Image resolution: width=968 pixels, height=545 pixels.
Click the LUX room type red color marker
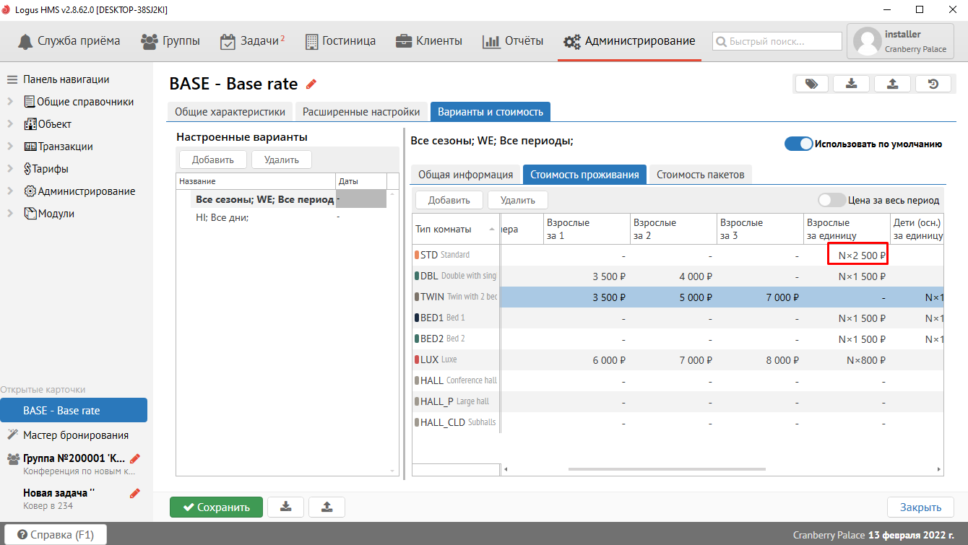pos(417,359)
